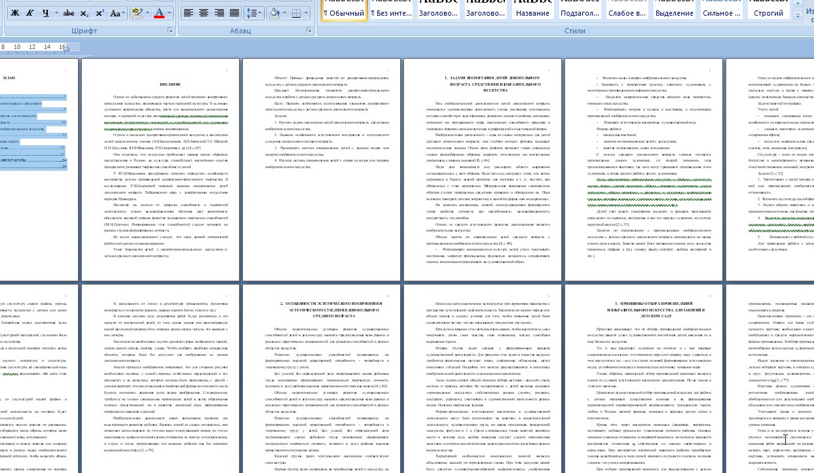Click the underline (Ч) button

tap(45, 13)
